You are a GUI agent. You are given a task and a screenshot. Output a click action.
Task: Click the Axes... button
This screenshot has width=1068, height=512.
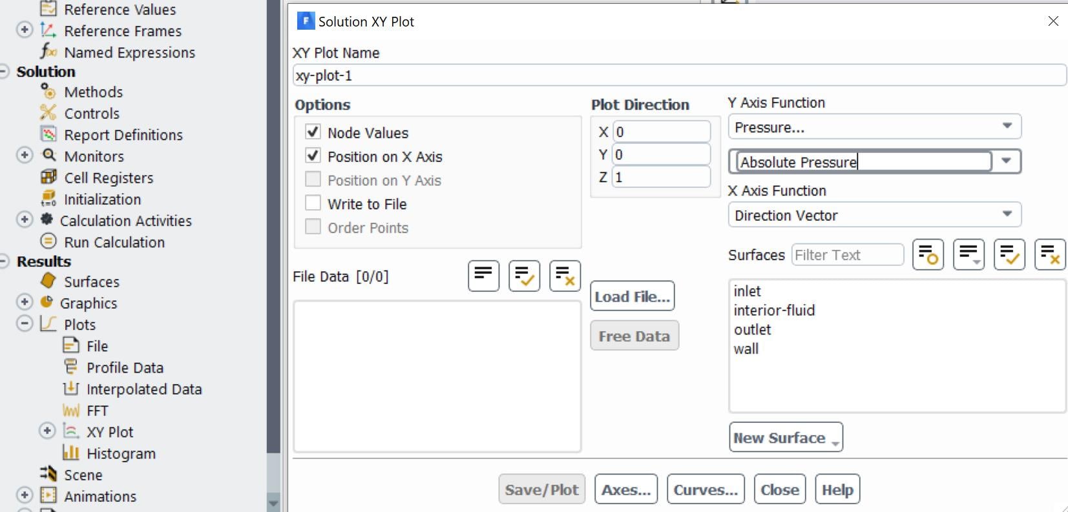coord(626,490)
